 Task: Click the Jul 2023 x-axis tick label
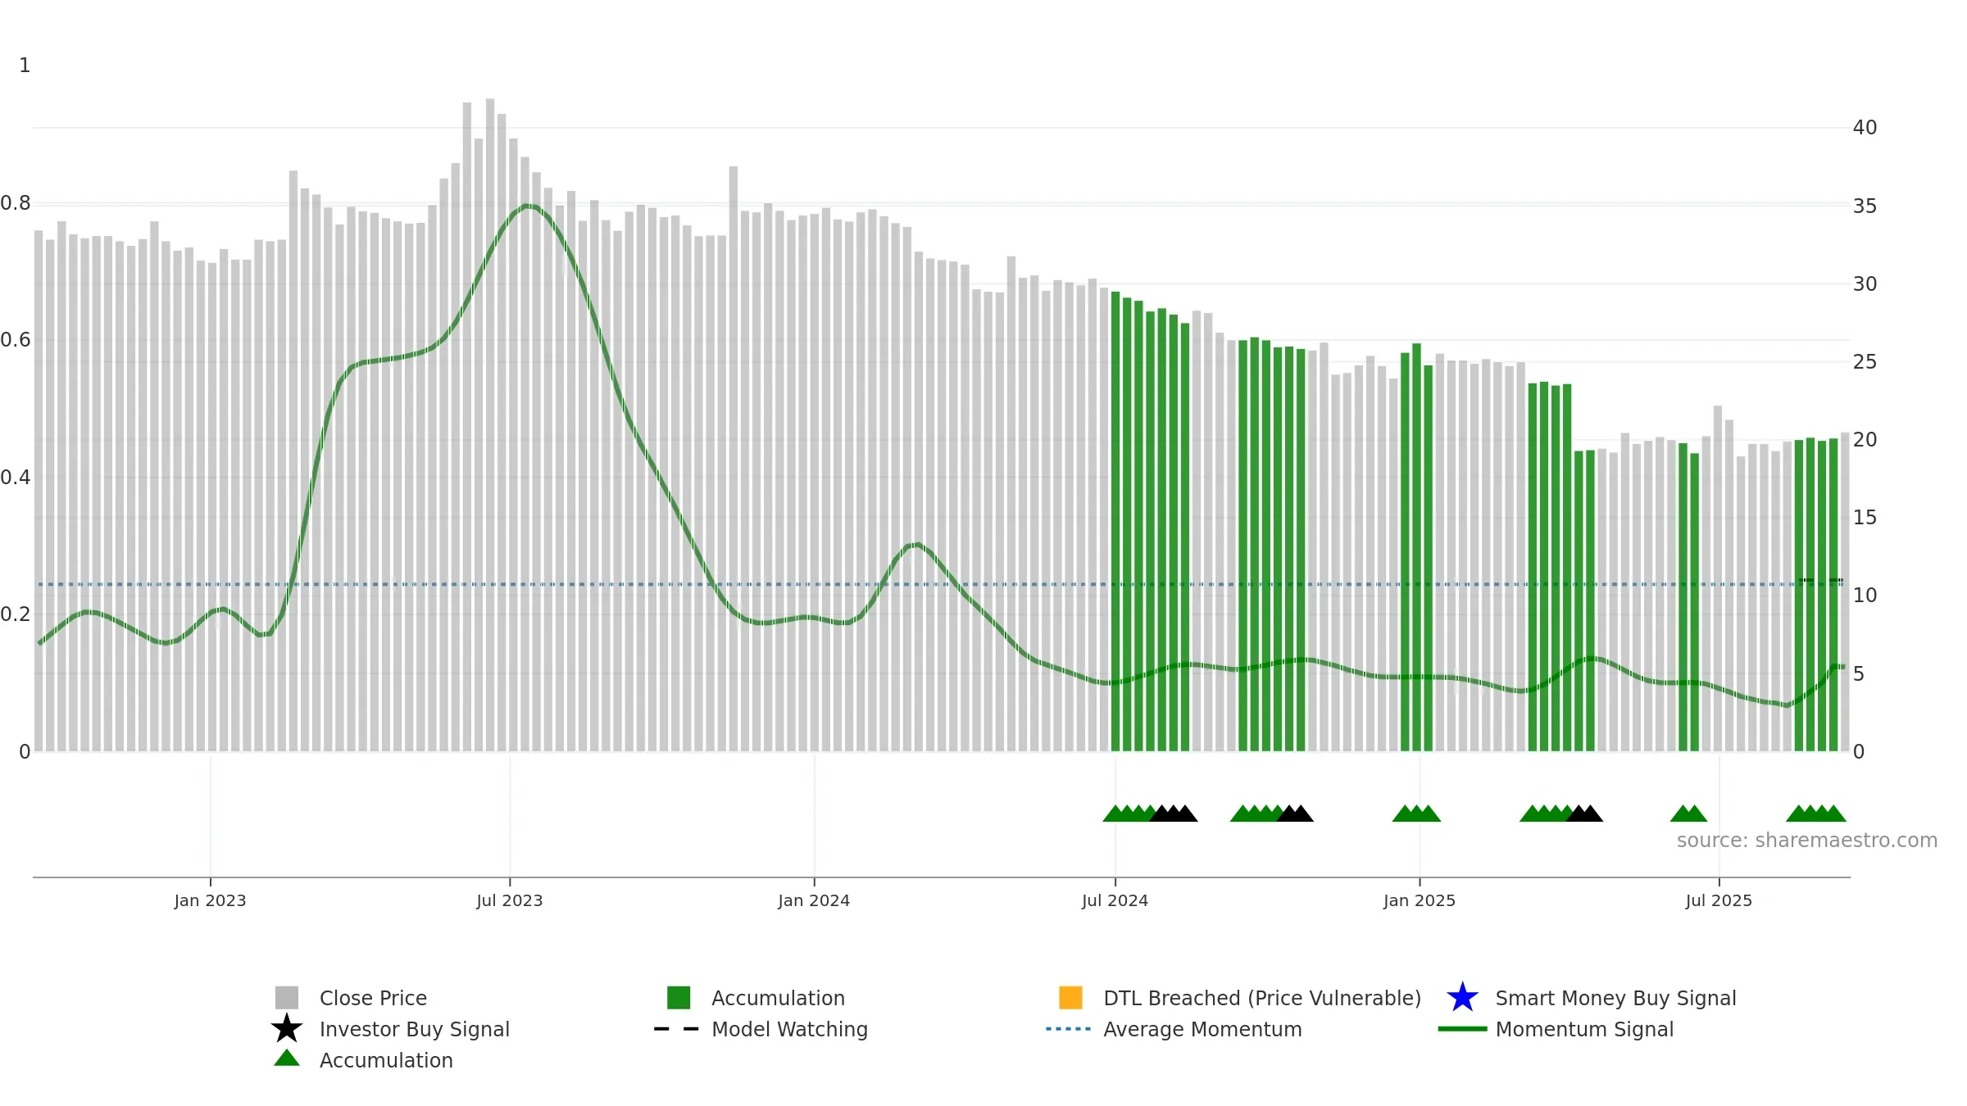(x=510, y=900)
